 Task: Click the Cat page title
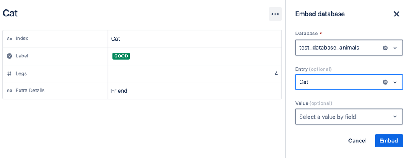pyautogui.click(x=10, y=13)
